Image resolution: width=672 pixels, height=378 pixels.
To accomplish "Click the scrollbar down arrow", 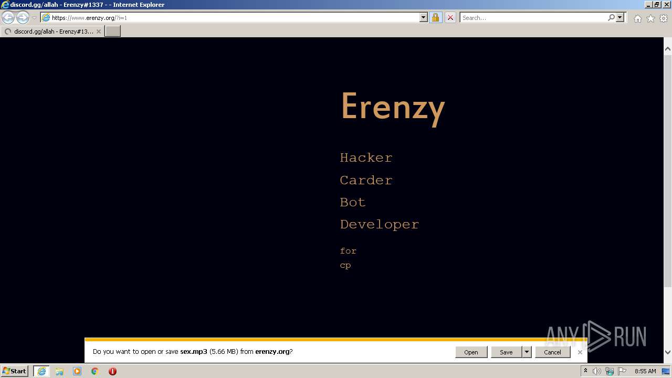I will pyautogui.click(x=668, y=352).
